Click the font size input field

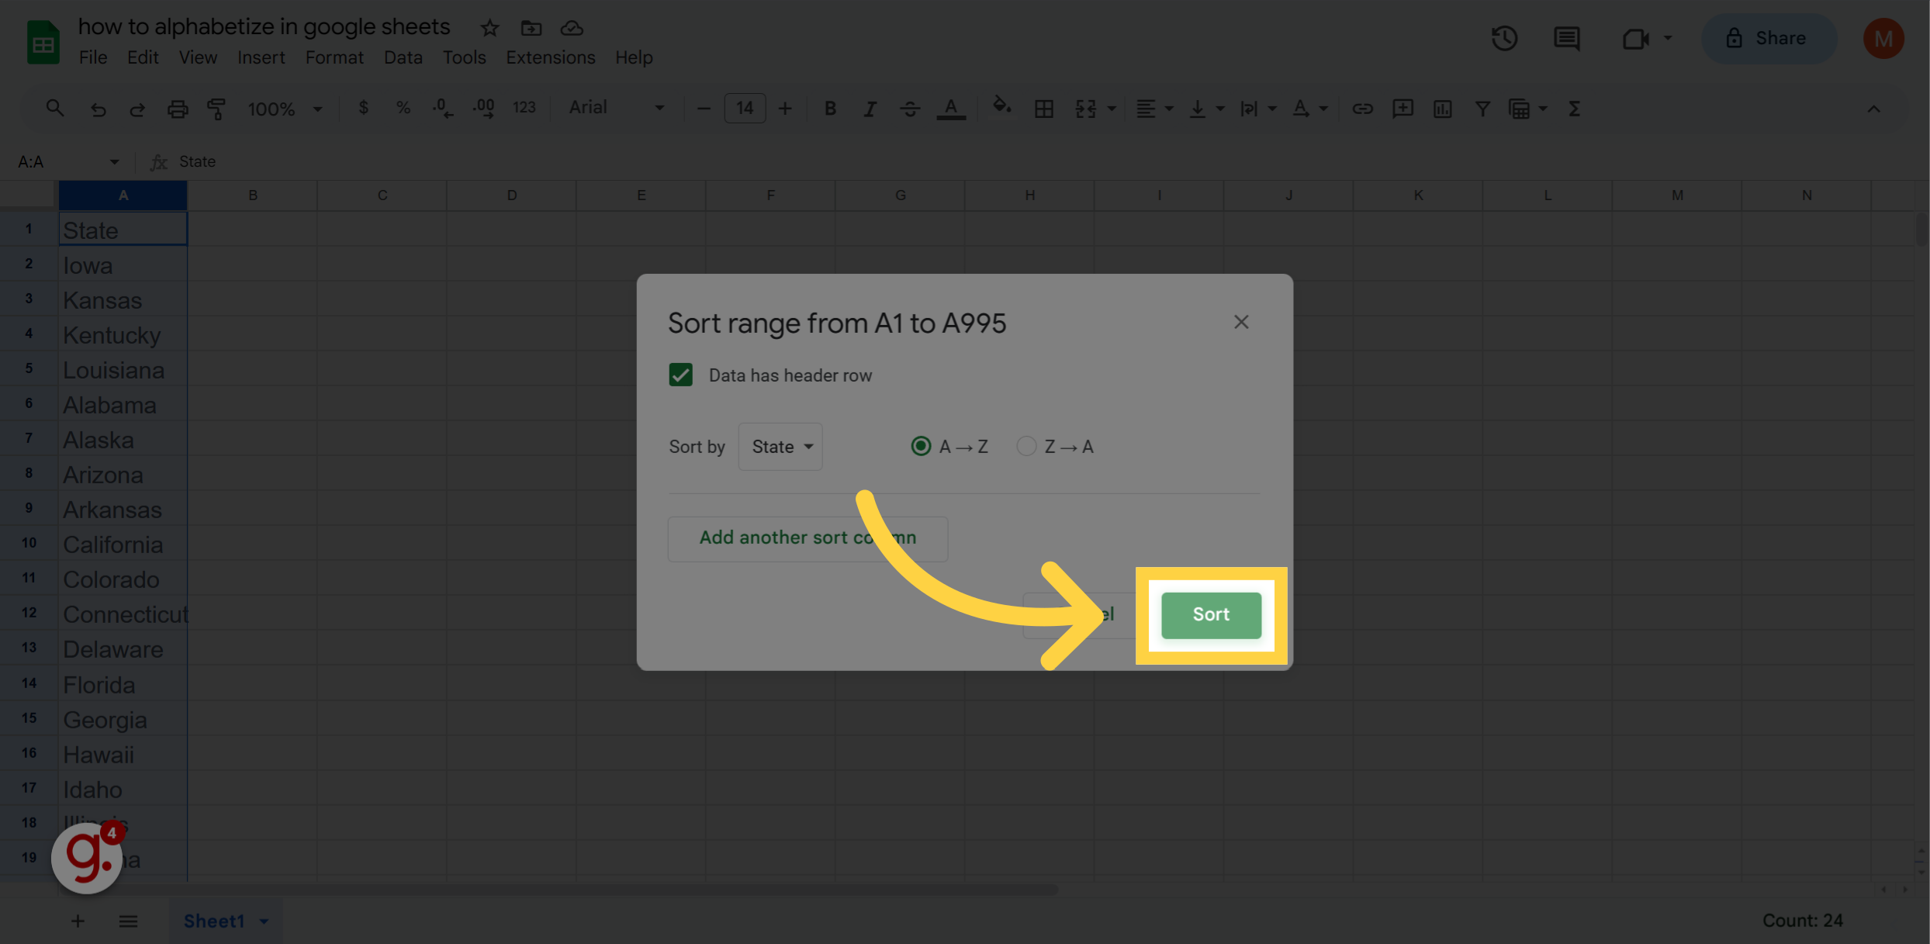[x=745, y=109]
